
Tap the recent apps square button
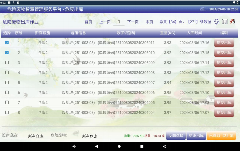pyautogui.click(x=142, y=146)
